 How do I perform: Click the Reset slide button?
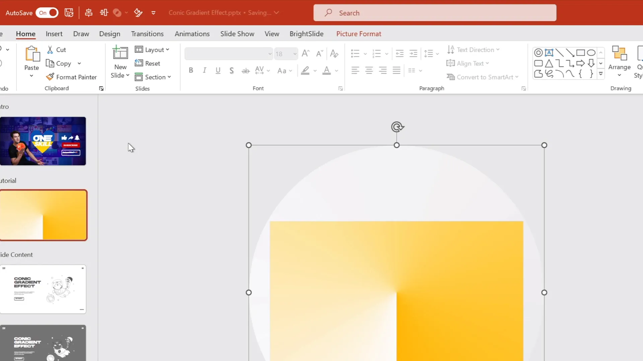coord(147,64)
